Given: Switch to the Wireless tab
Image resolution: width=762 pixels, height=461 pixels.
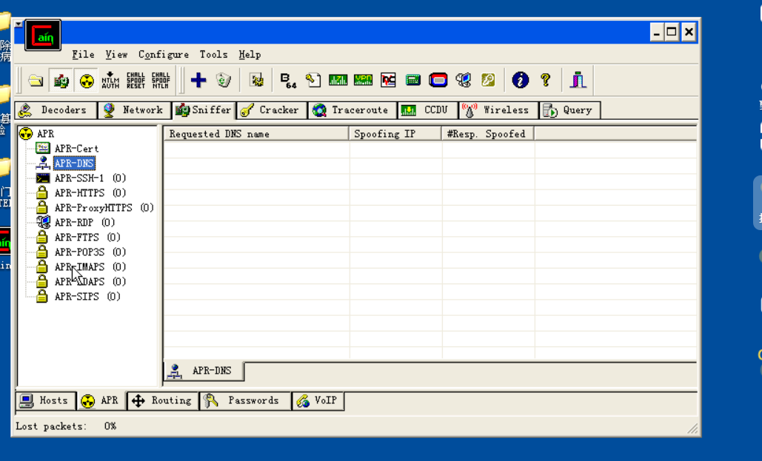Looking at the screenshot, I should (498, 110).
